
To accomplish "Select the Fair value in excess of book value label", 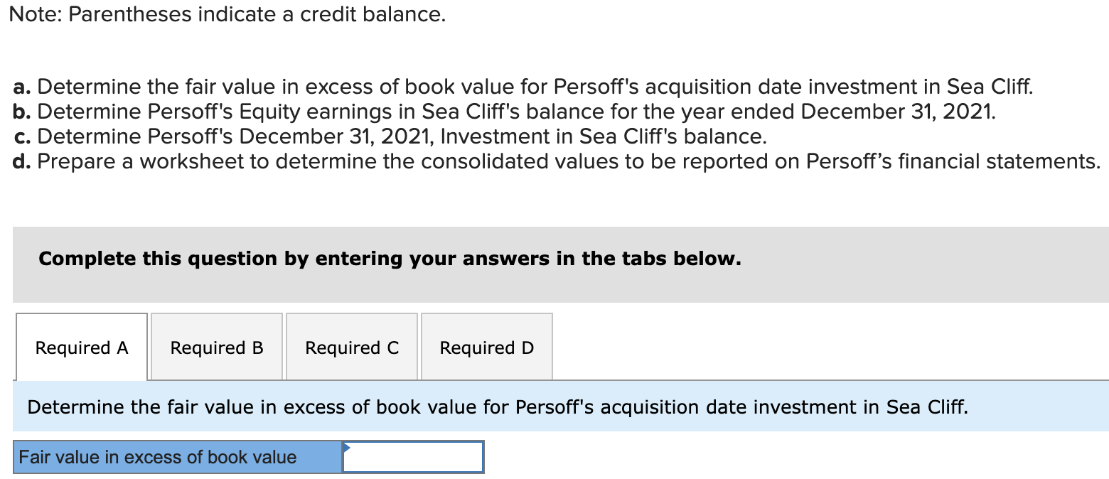I will click(176, 457).
